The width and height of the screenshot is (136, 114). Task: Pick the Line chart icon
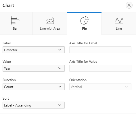pos(119,20)
